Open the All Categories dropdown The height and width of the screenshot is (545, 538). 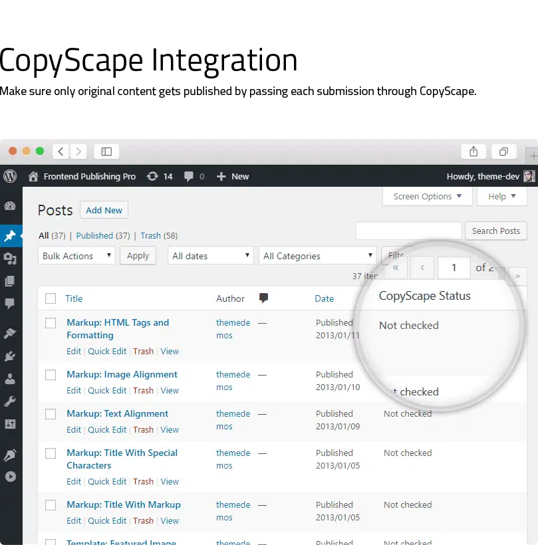coord(317,256)
